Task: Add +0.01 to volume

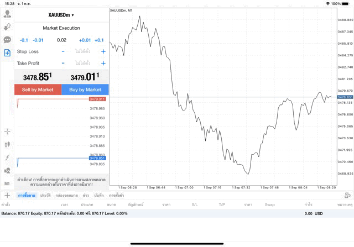Action: [85, 40]
